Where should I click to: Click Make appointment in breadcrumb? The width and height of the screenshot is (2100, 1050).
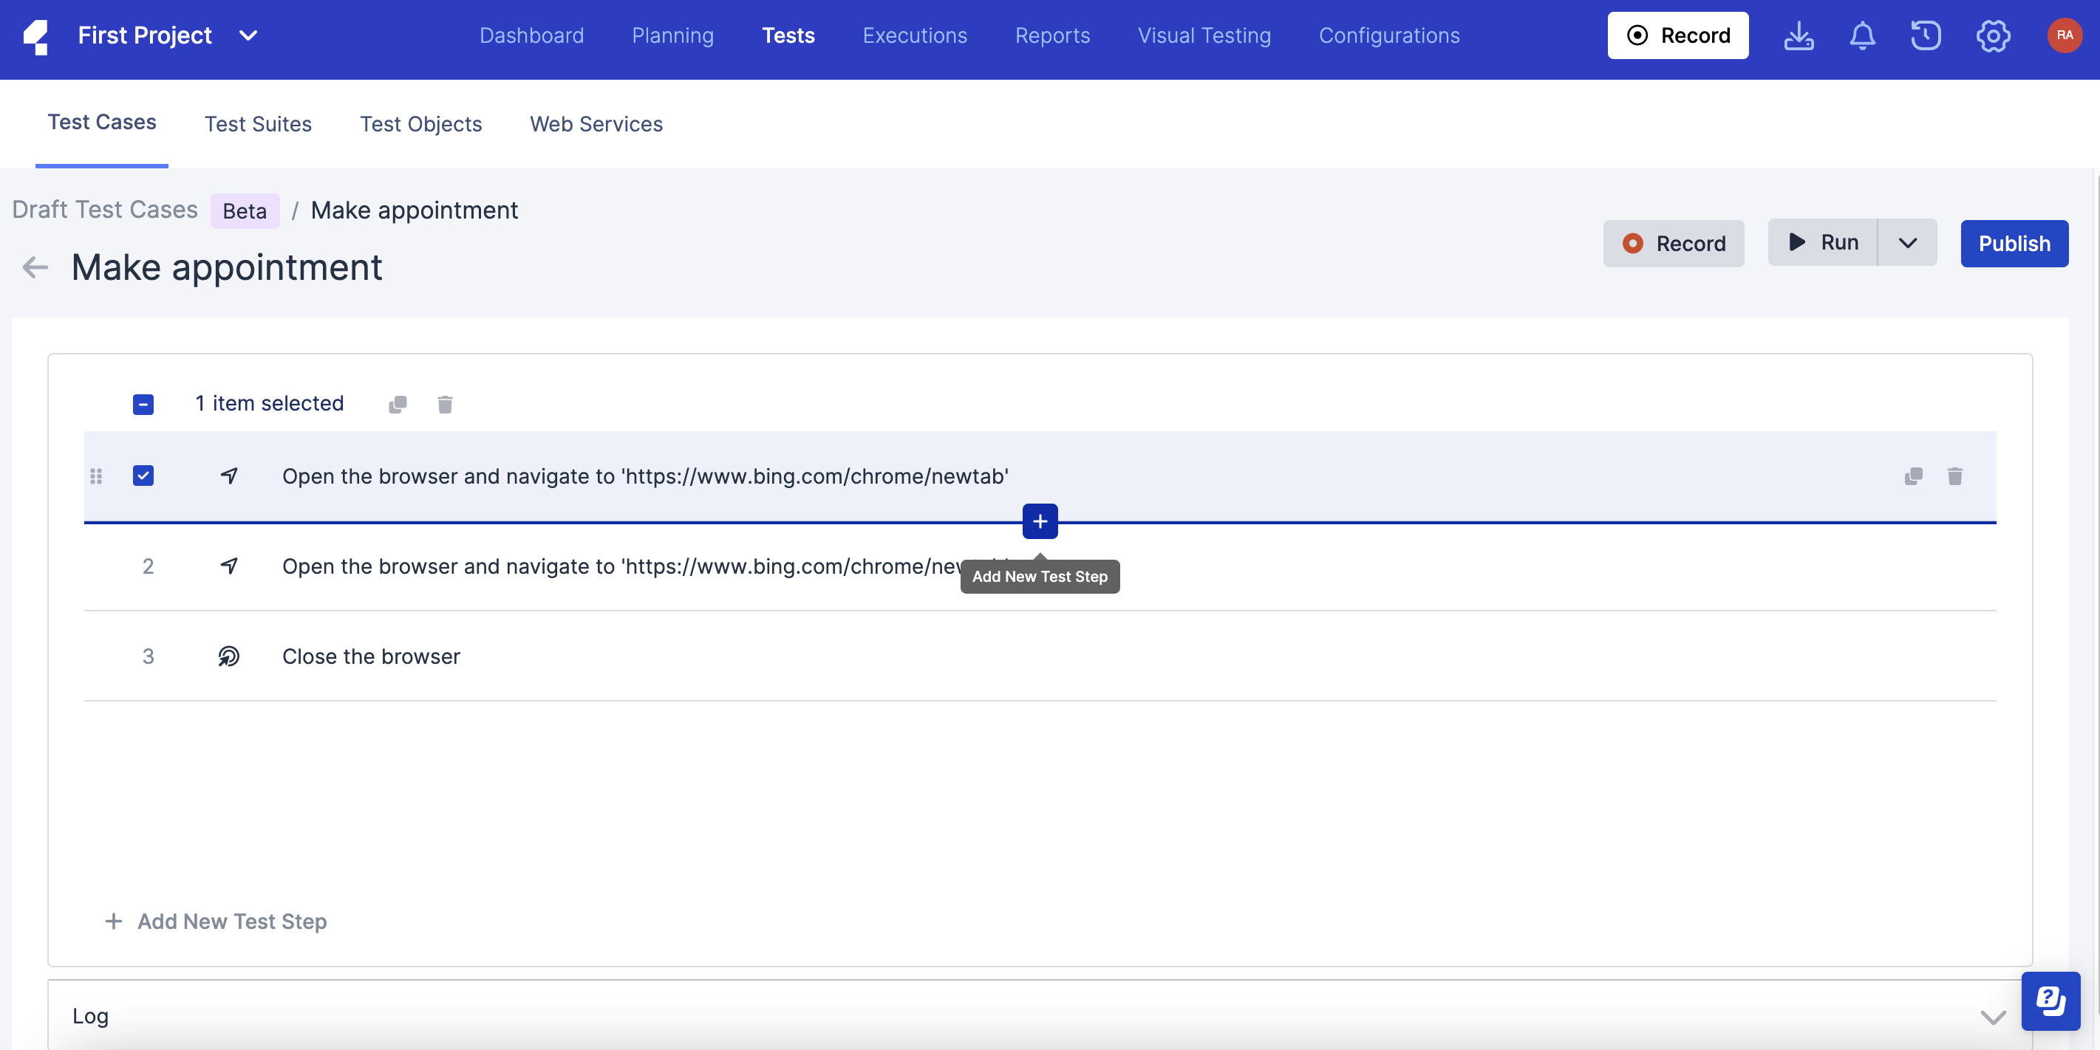point(414,210)
